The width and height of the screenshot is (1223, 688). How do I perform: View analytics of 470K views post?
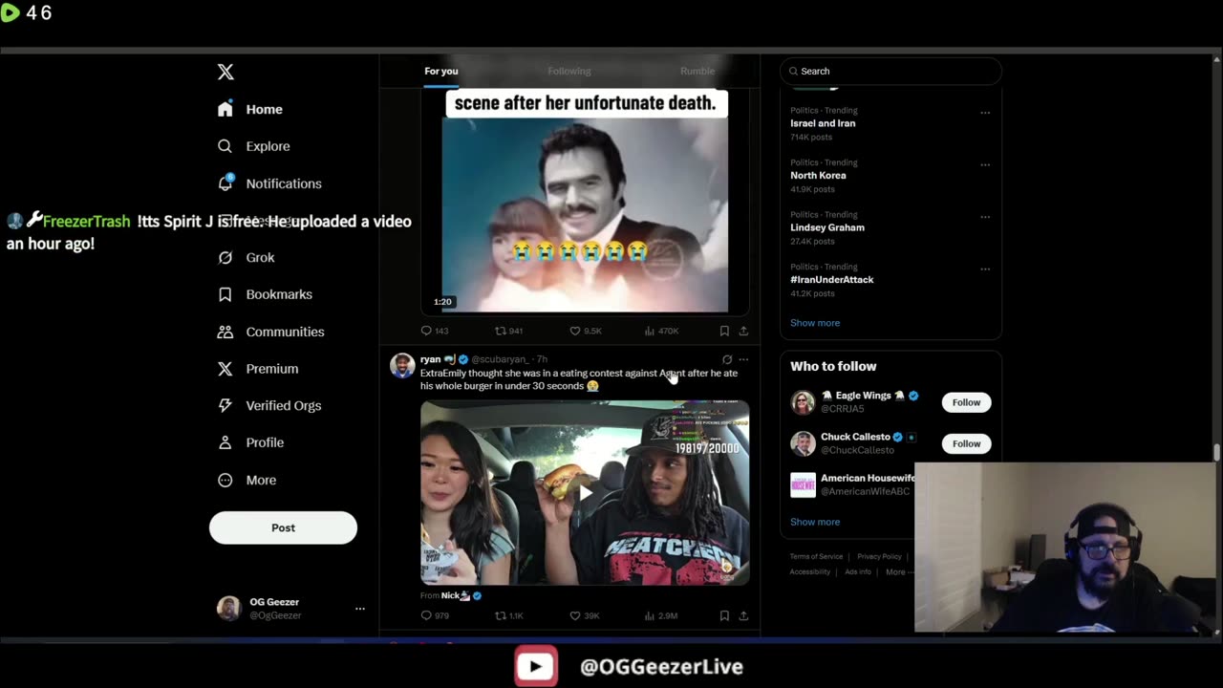(x=661, y=331)
